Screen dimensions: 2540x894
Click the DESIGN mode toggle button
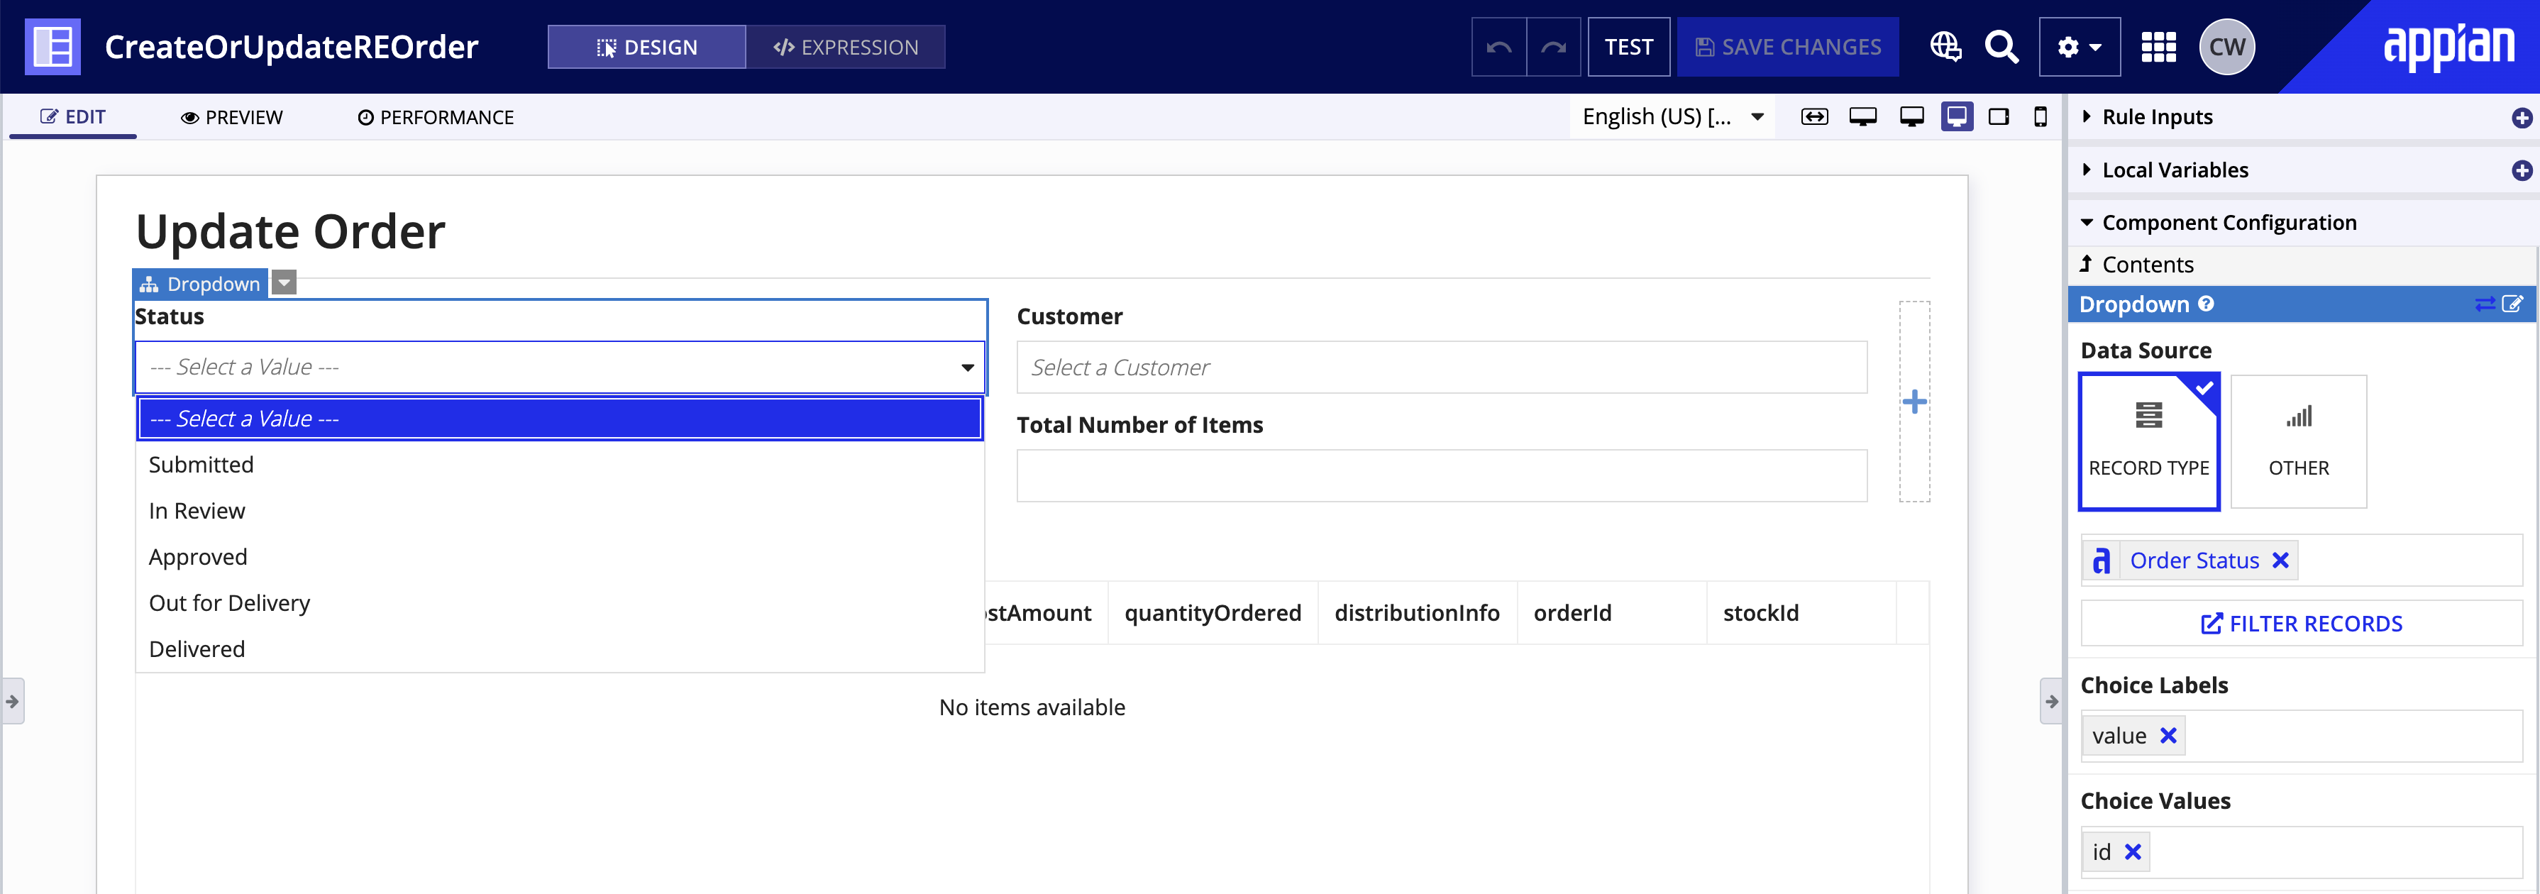(645, 47)
